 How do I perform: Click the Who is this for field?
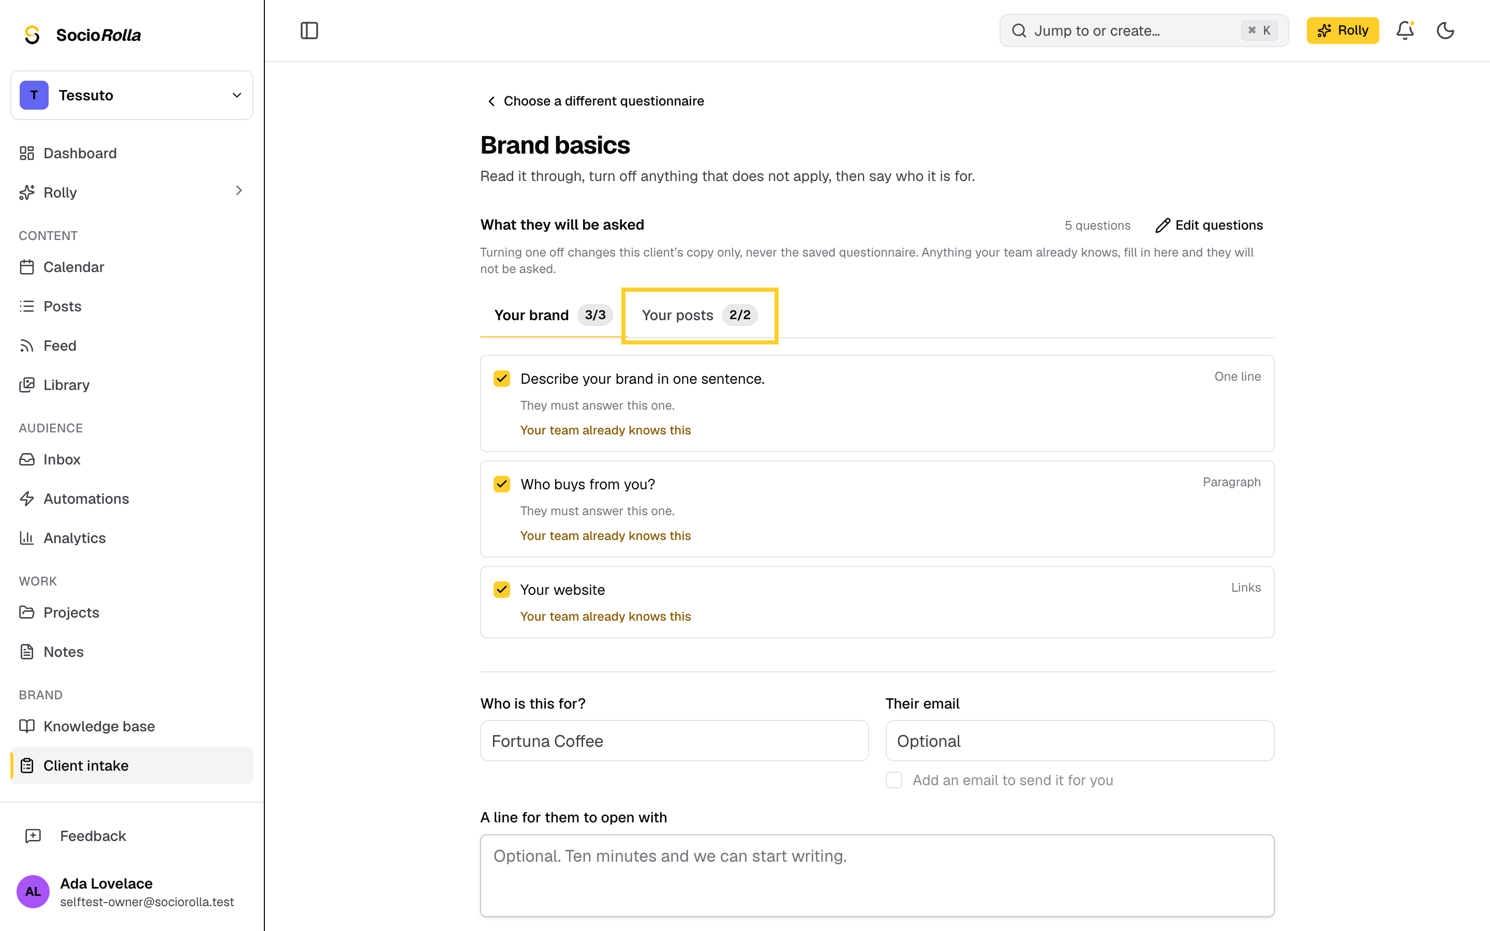(x=674, y=741)
